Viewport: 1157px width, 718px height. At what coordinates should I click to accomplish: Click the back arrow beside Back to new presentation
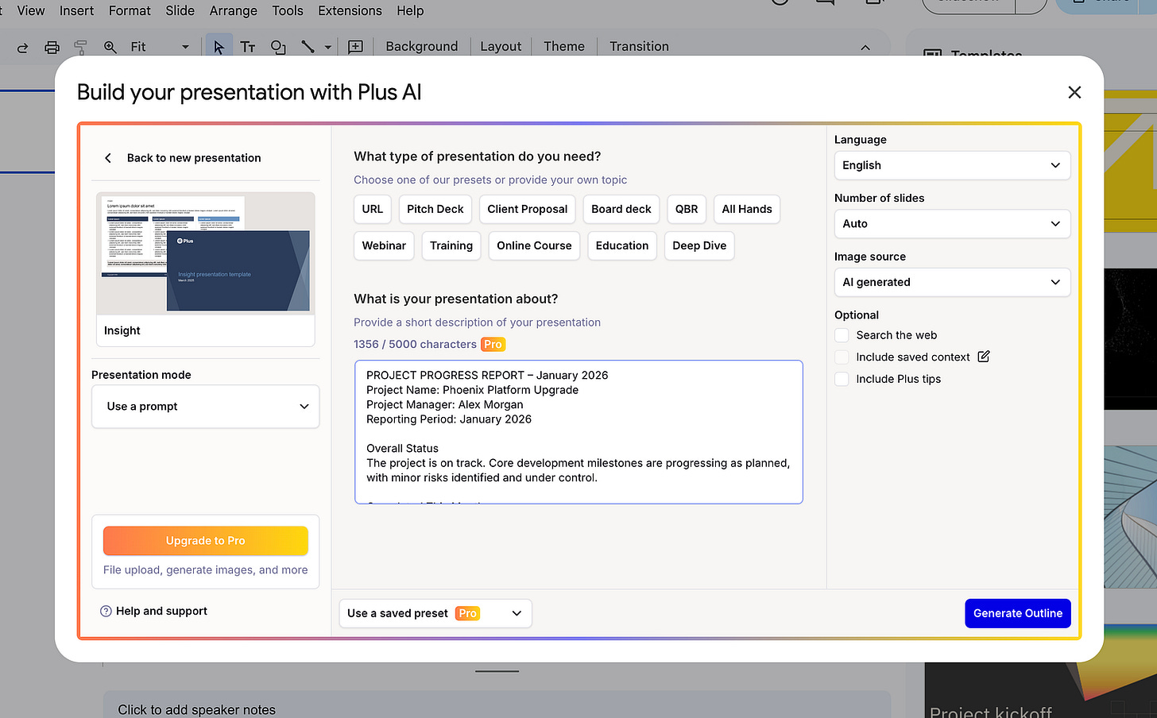108,158
